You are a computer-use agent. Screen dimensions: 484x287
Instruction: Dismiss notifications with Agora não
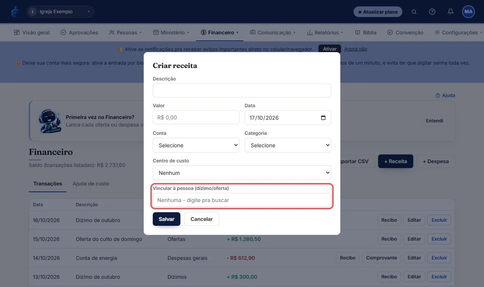coord(355,49)
